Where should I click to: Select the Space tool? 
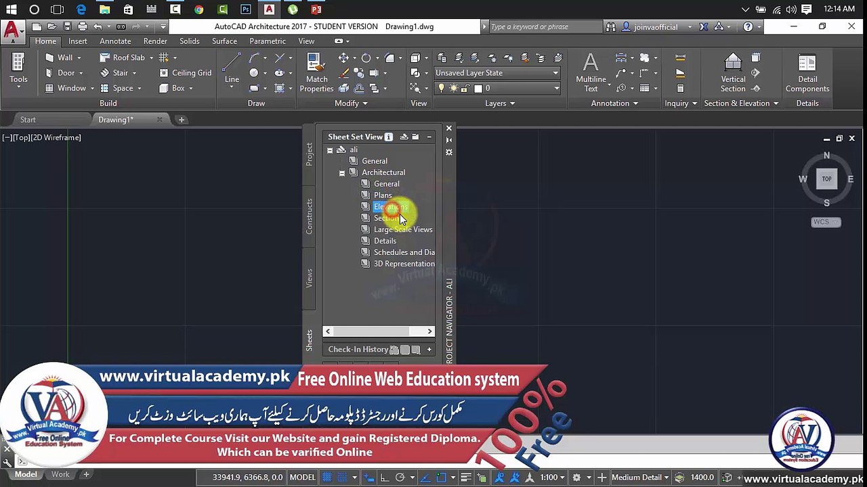pos(117,88)
